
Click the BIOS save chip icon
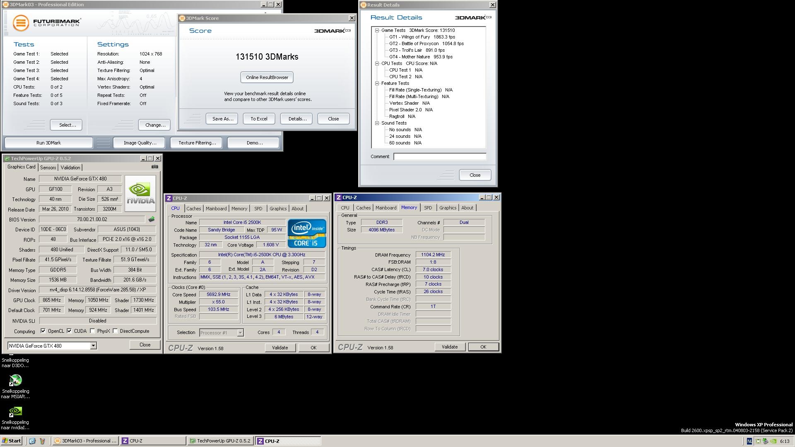(152, 219)
